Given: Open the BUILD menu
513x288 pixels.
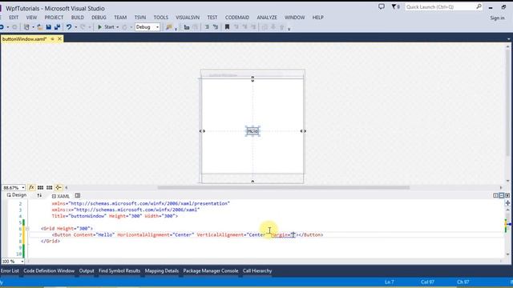Looking at the screenshot, I should coord(78,18).
